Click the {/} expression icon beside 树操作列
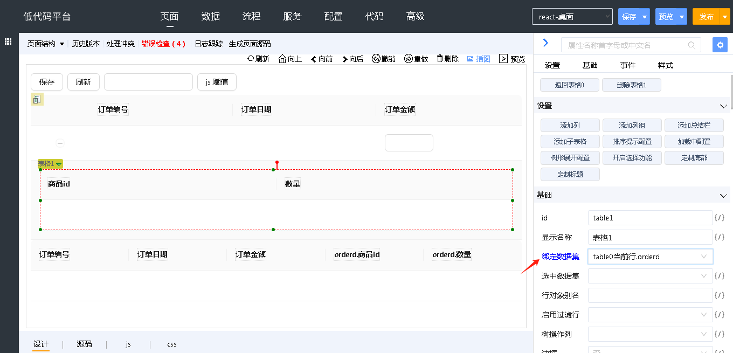Screen dimensions: 733x353 [720, 334]
